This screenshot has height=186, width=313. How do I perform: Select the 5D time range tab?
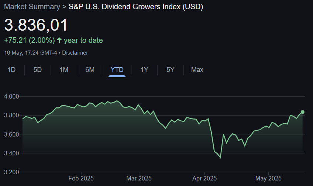click(x=38, y=70)
